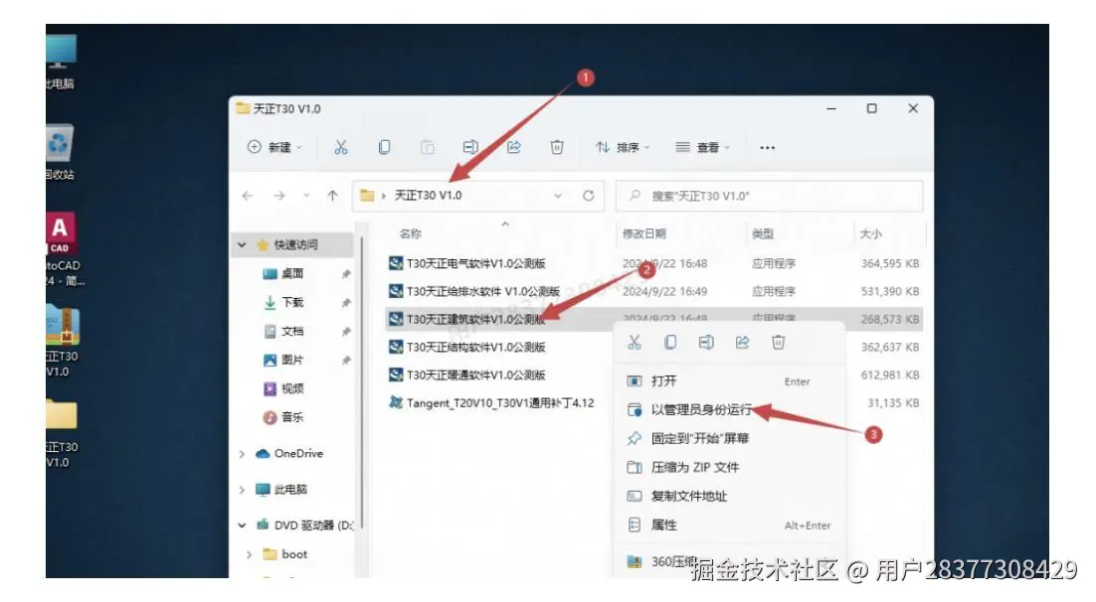The height and width of the screenshot is (602, 1096).
Task: Click the Share icon in context menu
Action: [742, 342]
